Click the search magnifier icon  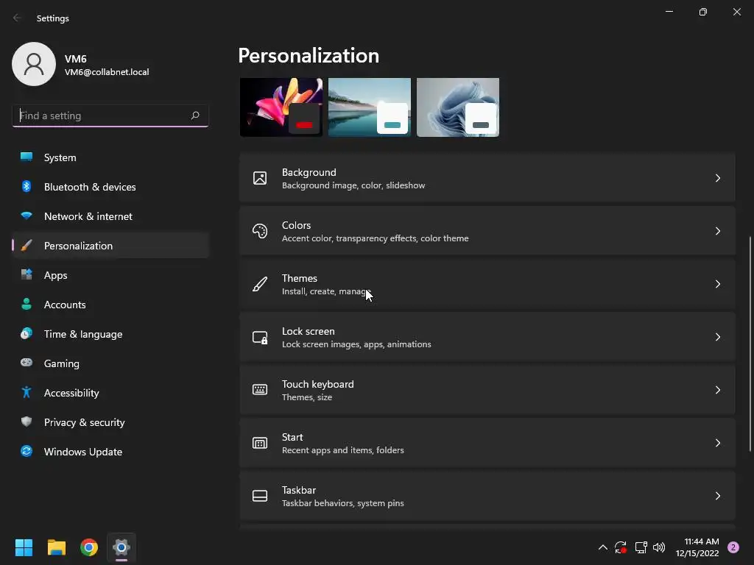point(194,116)
